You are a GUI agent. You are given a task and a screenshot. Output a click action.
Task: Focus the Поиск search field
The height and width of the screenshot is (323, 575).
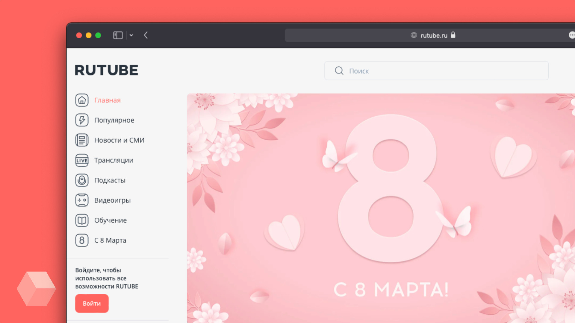tap(436, 71)
